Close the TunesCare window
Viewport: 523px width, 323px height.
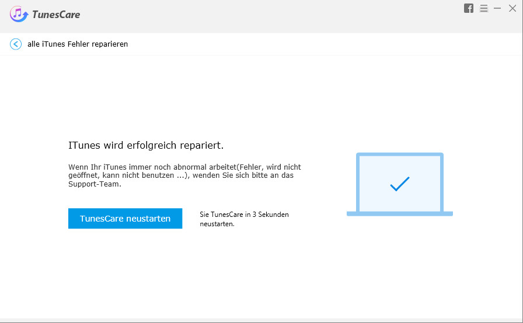coord(512,8)
